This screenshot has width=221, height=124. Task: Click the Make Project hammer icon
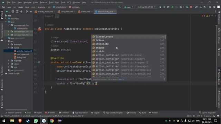[x=119, y=7]
